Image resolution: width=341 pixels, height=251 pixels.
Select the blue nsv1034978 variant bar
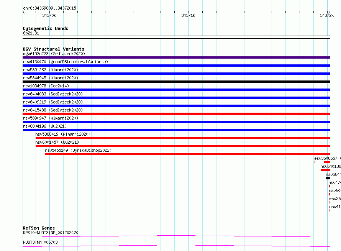[176, 90]
